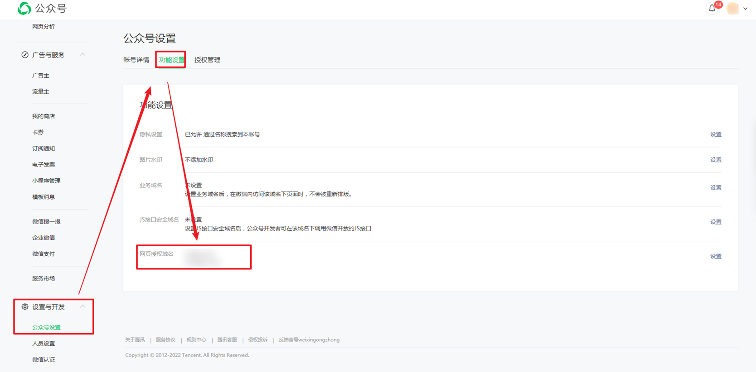This screenshot has height=372, width=756.
Task: Collapse the 广告与服务 section
Action: tap(82, 55)
